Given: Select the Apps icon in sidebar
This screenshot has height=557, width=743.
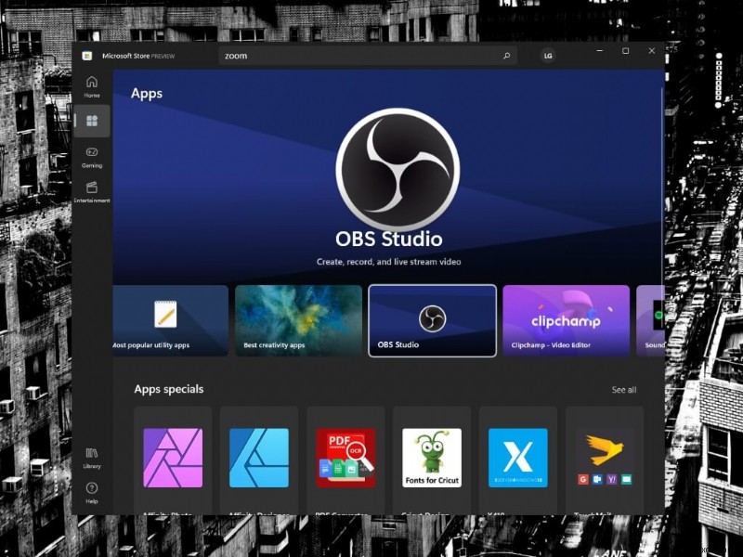Looking at the screenshot, I should pos(92,122).
